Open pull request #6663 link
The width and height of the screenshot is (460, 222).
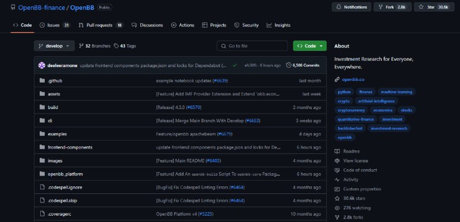[252, 120]
